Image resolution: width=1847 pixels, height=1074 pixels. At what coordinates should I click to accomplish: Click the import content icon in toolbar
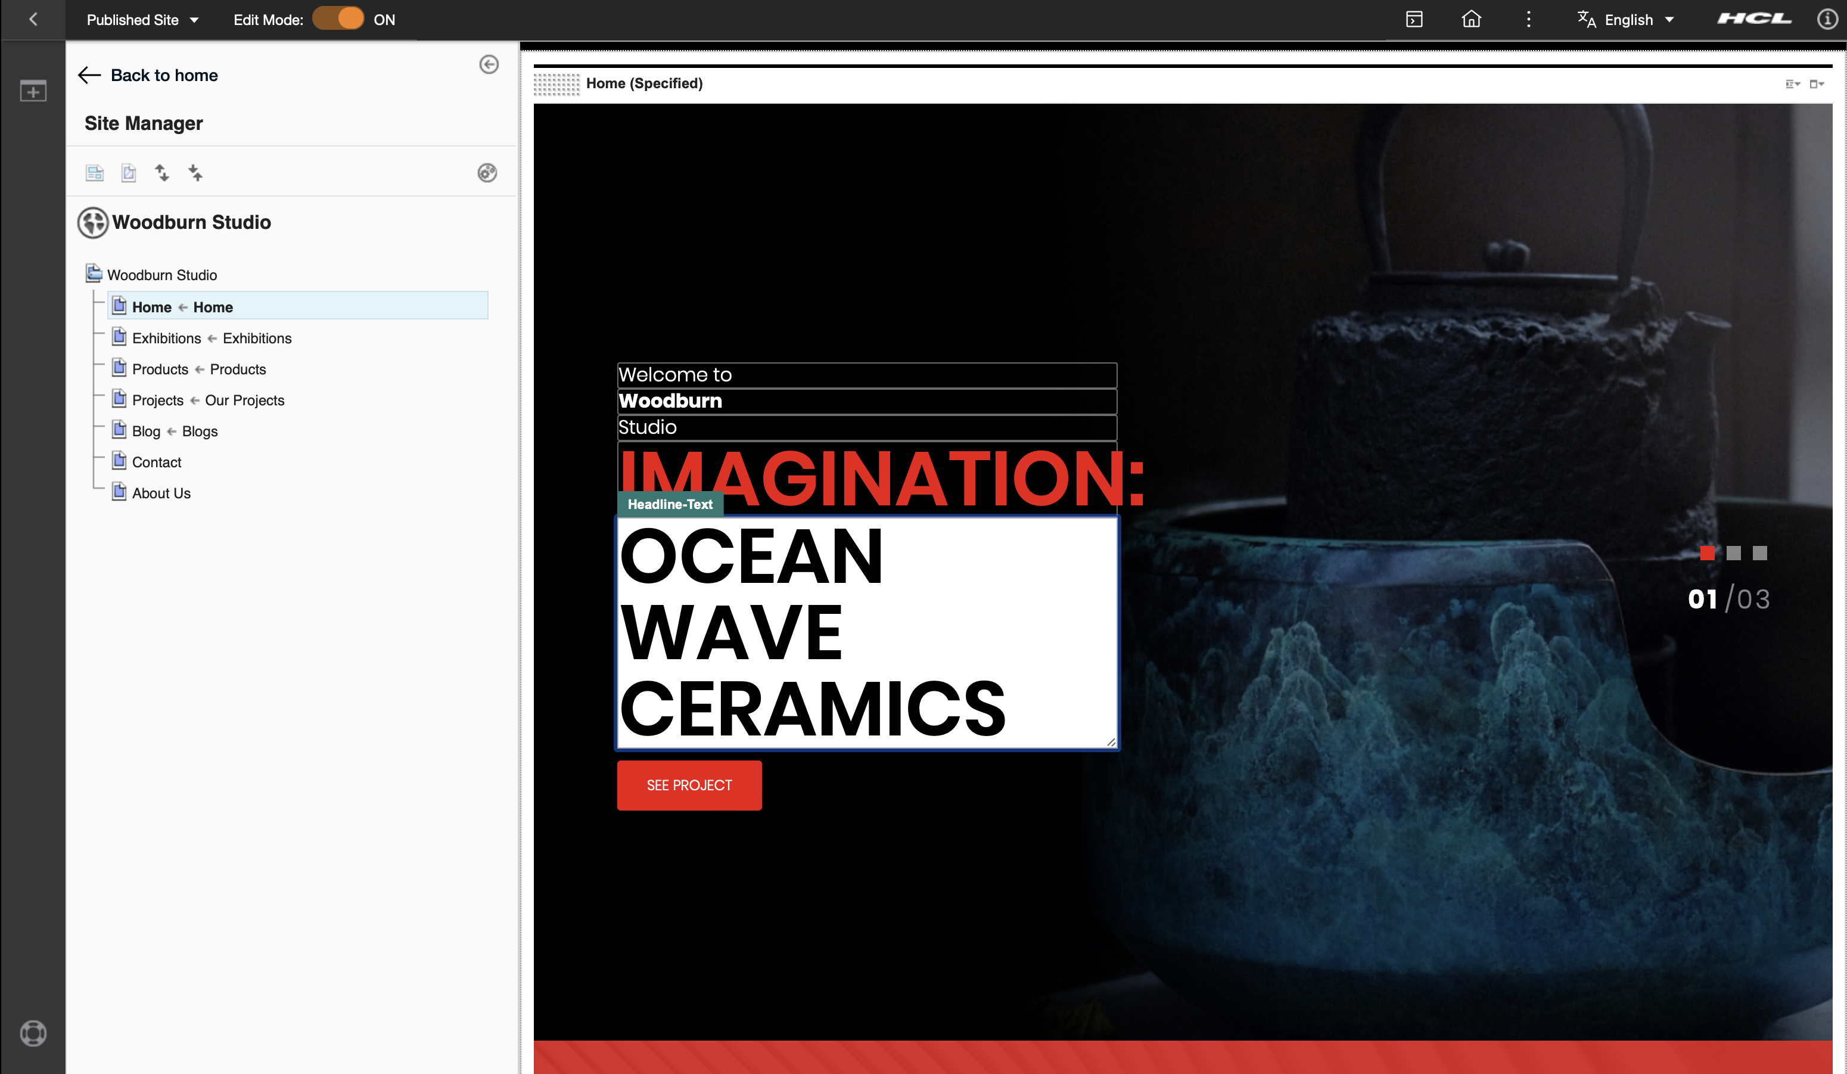194,173
